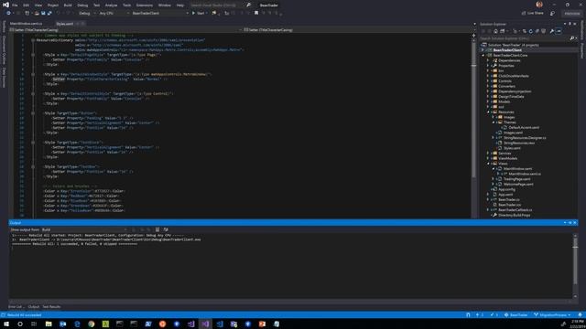Select StringResources.resx file
Image resolution: width=586 pixels, height=329 pixels.
tap(519, 143)
